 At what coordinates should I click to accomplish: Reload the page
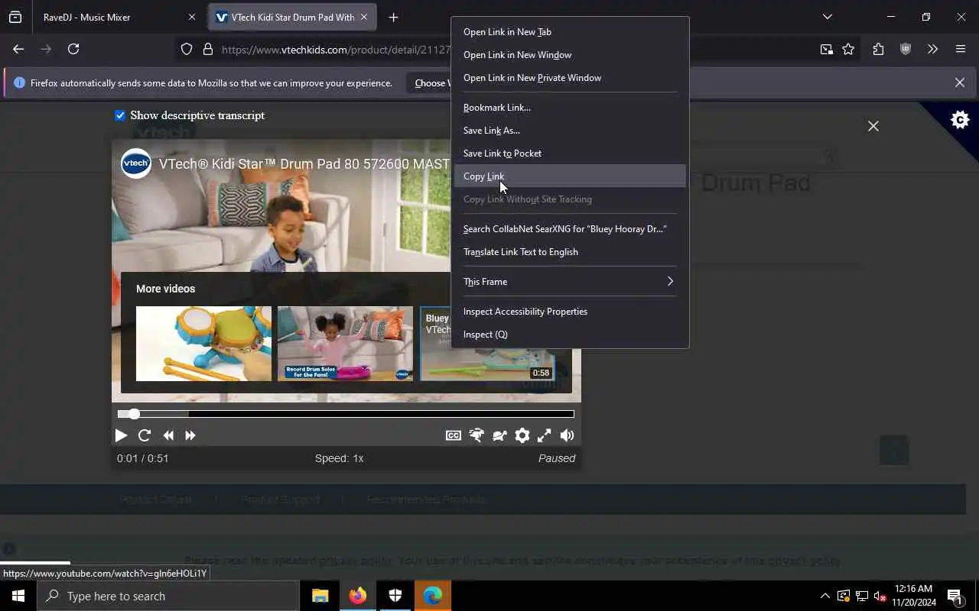pos(73,49)
